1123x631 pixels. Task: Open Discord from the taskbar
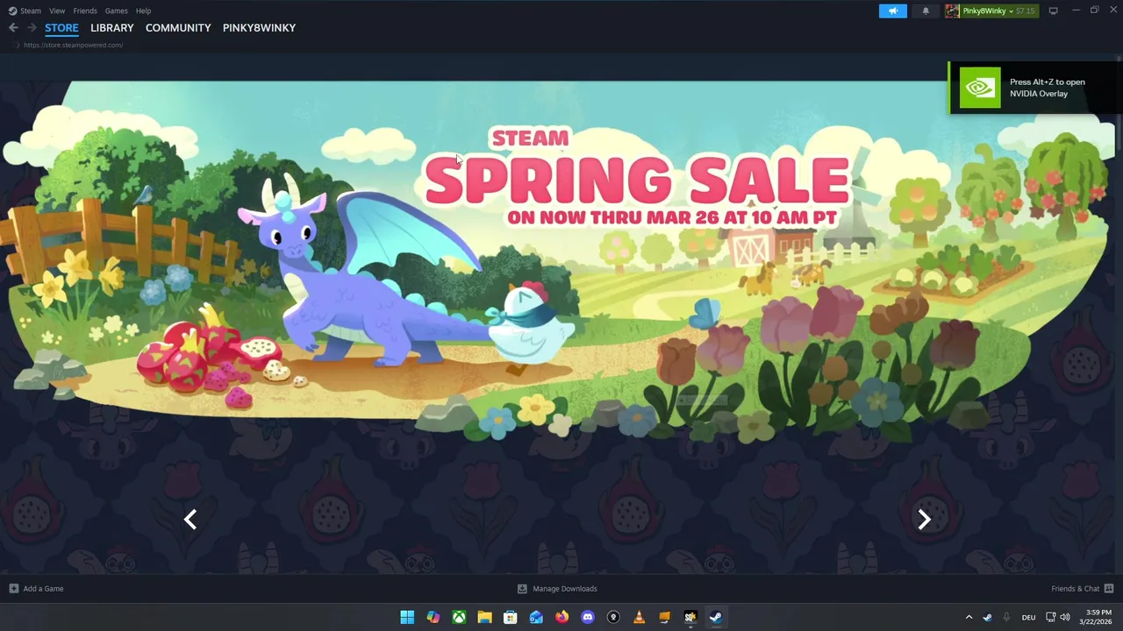587,617
